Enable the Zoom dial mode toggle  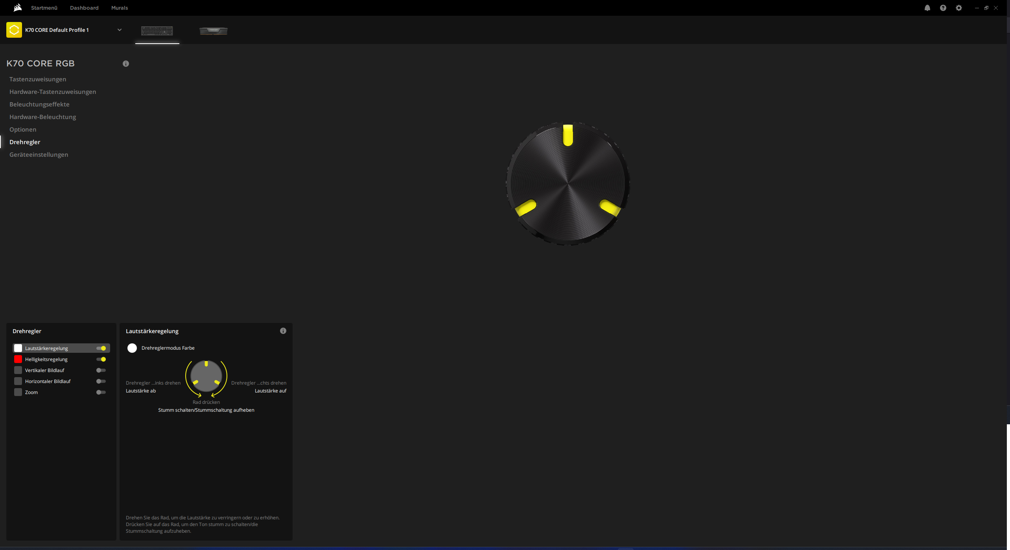click(x=101, y=392)
